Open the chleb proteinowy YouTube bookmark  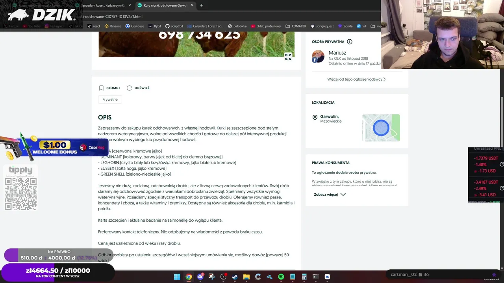click(x=266, y=26)
